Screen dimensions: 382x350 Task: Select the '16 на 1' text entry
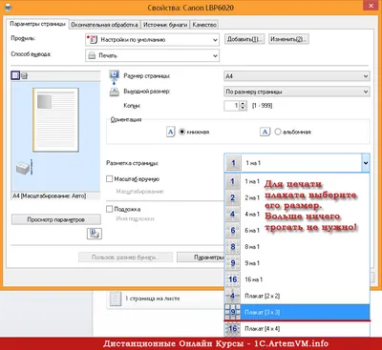pos(254,279)
